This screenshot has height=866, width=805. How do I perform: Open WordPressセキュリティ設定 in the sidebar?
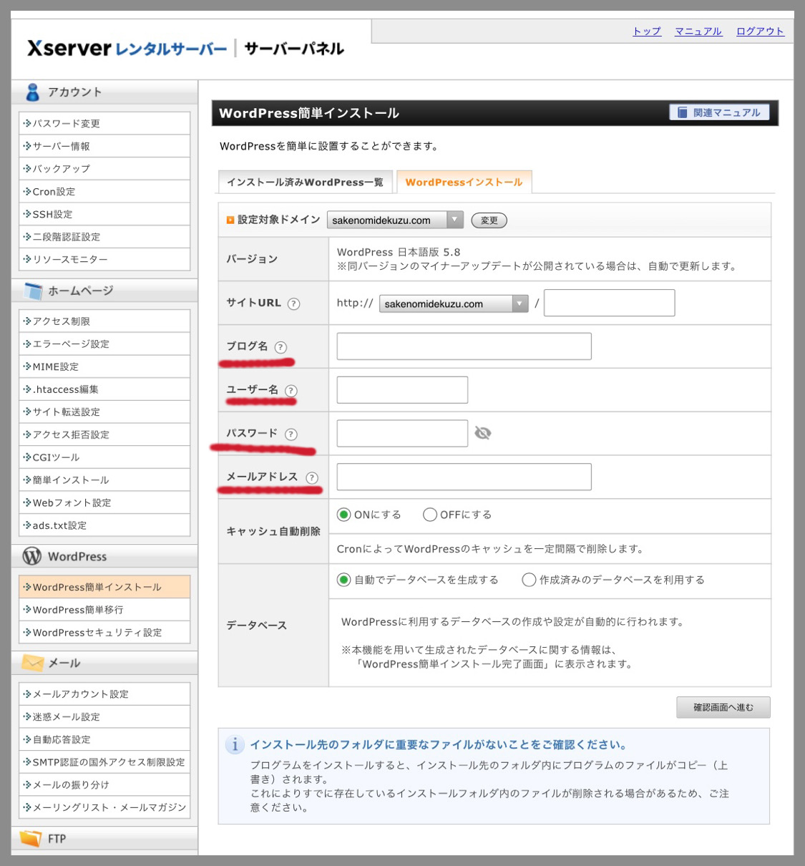pos(104,633)
